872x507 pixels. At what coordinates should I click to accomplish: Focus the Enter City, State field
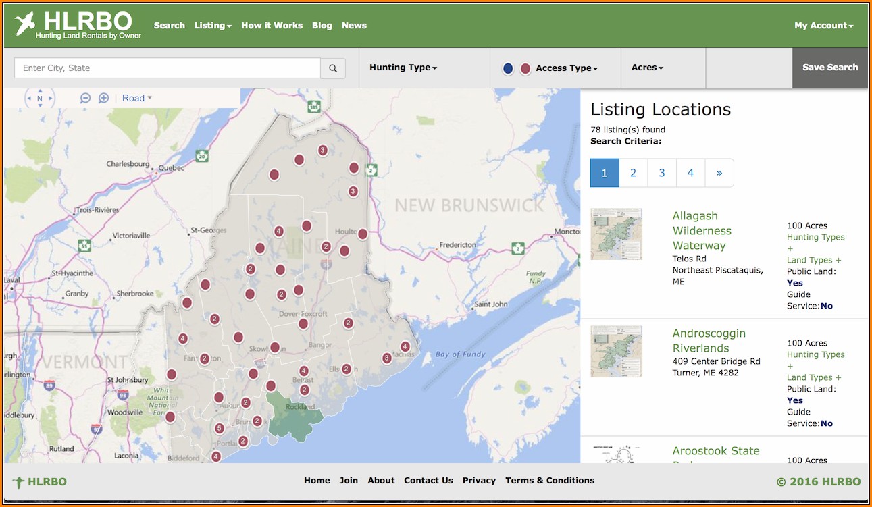pos(168,68)
